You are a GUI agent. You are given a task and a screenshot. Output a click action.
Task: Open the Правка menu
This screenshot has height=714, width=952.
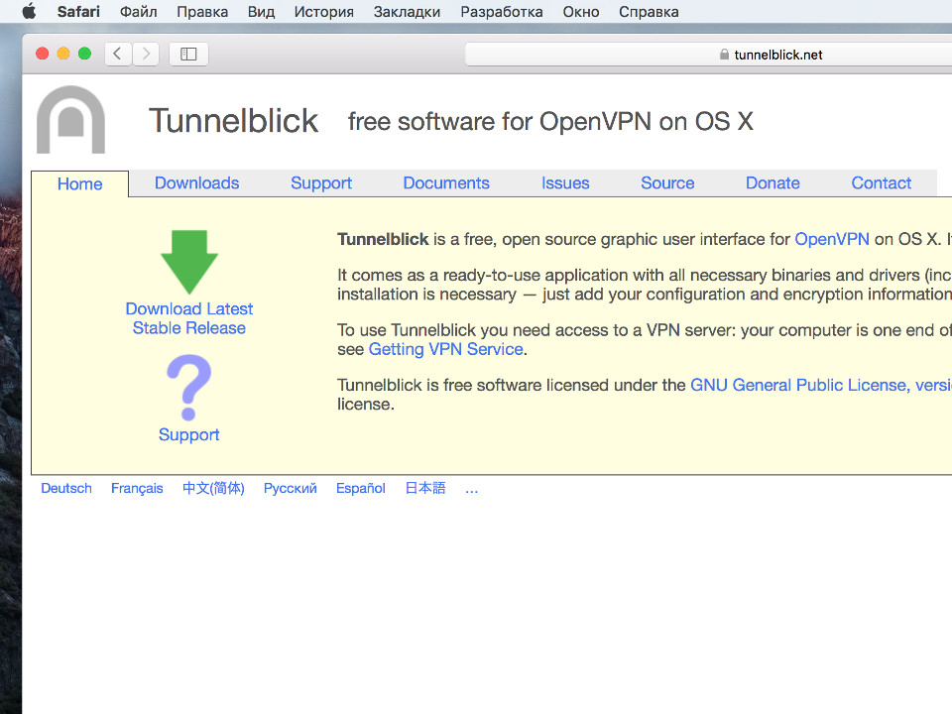pos(202,12)
